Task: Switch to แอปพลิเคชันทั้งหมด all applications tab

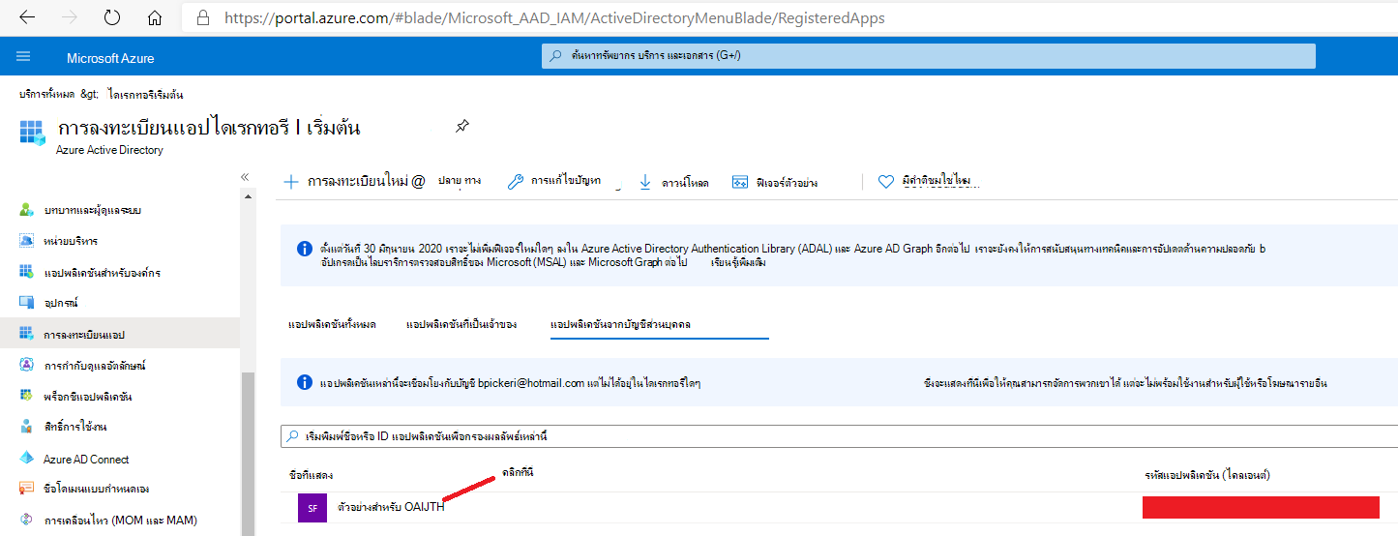Action: pyautogui.click(x=332, y=325)
